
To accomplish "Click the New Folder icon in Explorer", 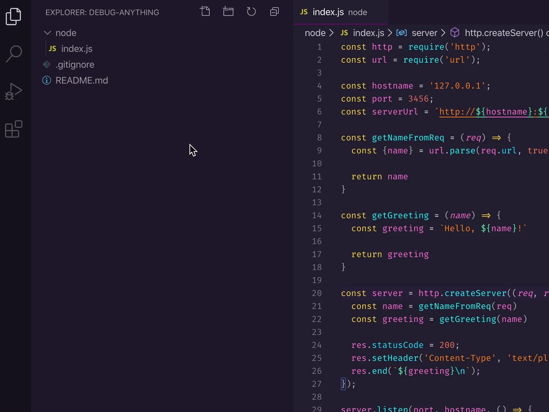I will (x=228, y=12).
